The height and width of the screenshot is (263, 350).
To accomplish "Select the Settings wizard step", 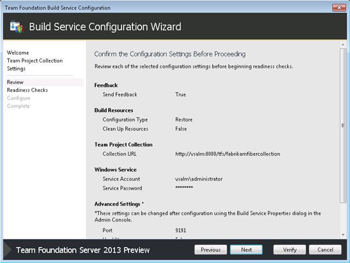I will tap(16, 68).
